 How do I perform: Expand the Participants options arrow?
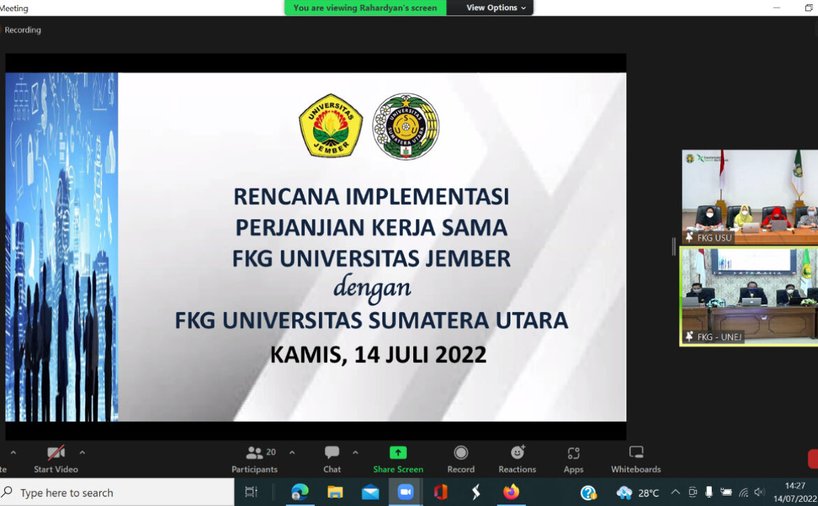(x=292, y=452)
